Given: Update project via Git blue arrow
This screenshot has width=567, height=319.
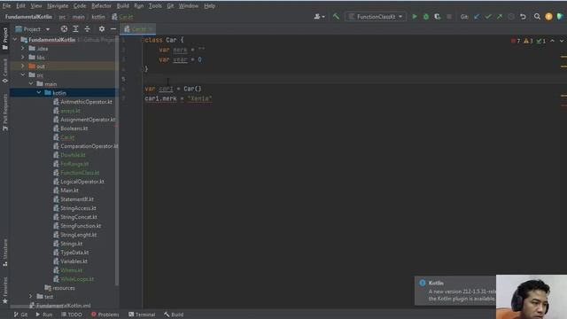Looking at the screenshot, I should point(477,17).
